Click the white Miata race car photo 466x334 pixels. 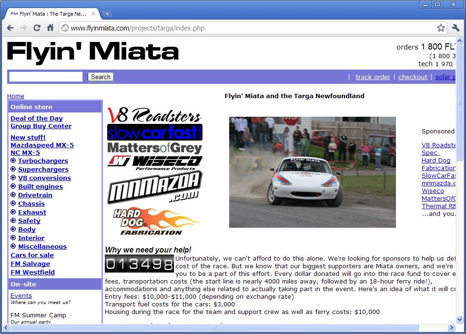tap(313, 172)
